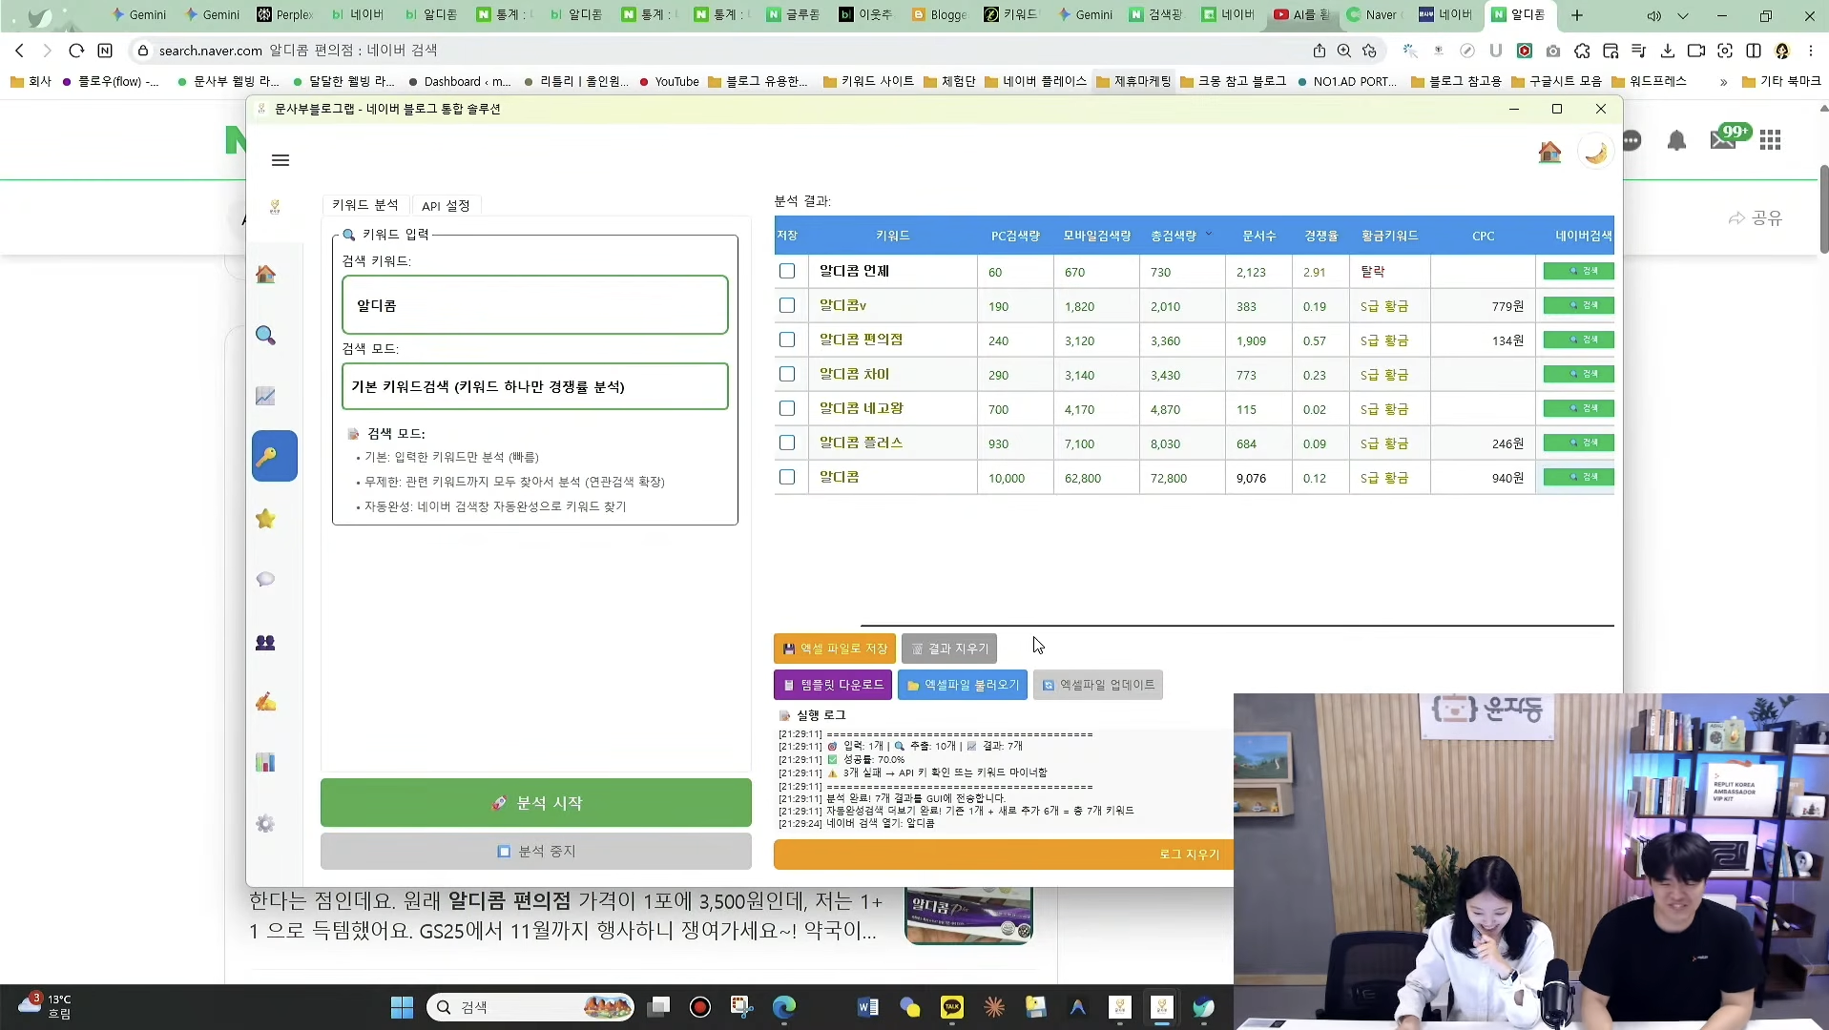
Task: Open KakaoTalk from the taskbar
Action: [x=951, y=1007]
